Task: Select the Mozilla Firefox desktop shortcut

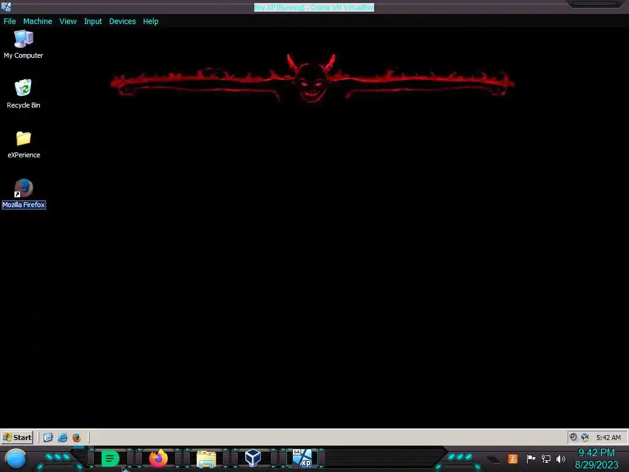Action: click(24, 194)
